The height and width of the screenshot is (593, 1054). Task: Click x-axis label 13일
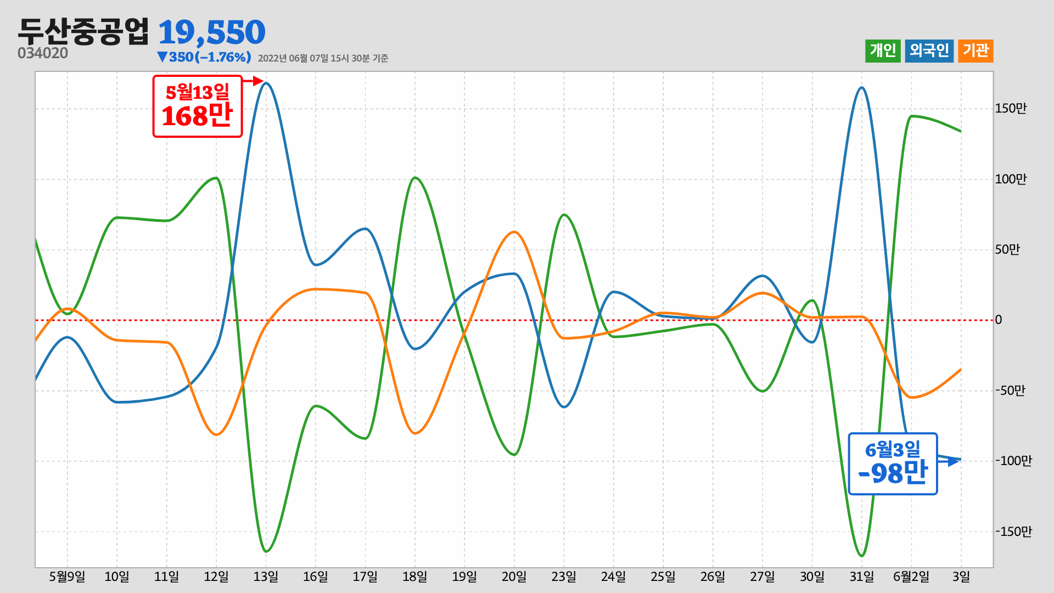(x=266, y=577)
